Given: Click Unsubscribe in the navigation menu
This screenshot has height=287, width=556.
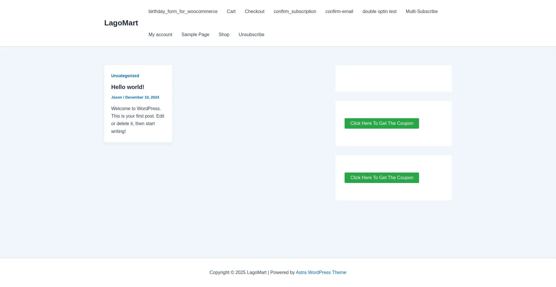Looking at the screenshot, I should point(251,35).
